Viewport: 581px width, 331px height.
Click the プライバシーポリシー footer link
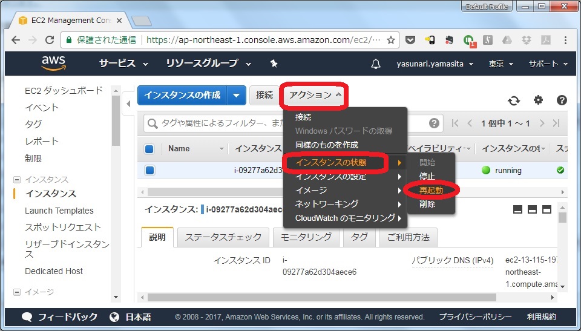tap(475, 317)
